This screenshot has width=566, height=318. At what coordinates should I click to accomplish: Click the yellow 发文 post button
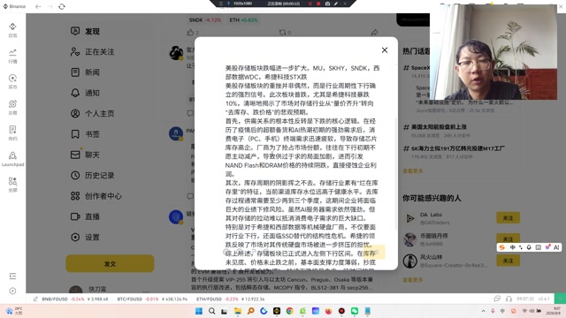(110, 263)
